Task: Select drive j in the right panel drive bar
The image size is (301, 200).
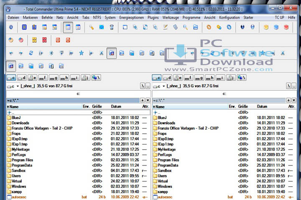Action: [x=231, y=77]
